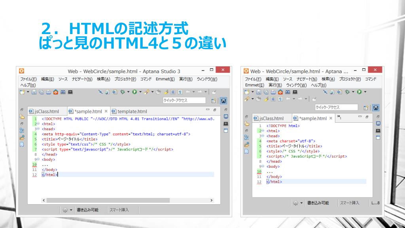
Task: Show hidden tabs chevron in right window
Action: click(339, 117)
